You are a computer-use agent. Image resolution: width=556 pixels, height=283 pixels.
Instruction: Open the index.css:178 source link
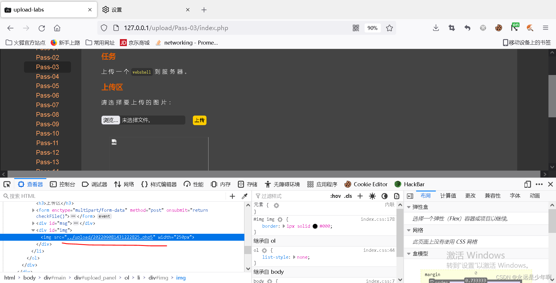coord(378,219)
